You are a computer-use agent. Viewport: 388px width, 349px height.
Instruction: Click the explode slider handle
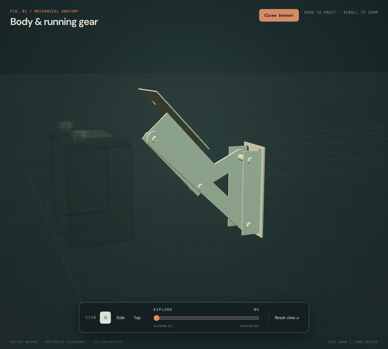(156, 318)
